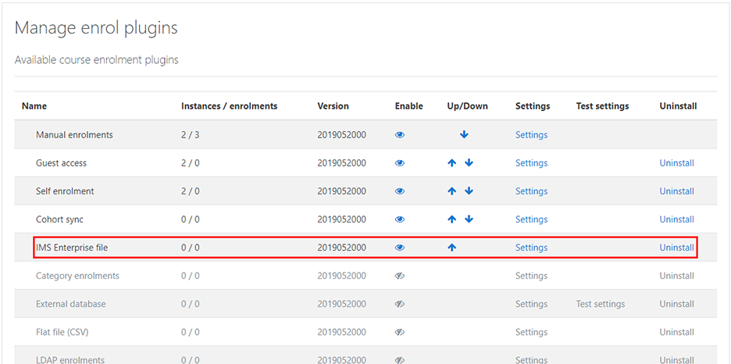The height and width of the screenshot is (364, 731).
Task: Open Settings for Cohort sync
Action: (531, 219)
